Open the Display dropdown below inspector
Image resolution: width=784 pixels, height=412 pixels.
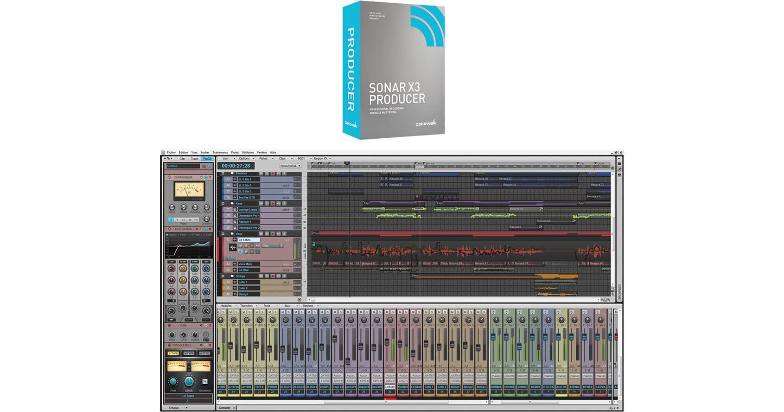point(178,408)
